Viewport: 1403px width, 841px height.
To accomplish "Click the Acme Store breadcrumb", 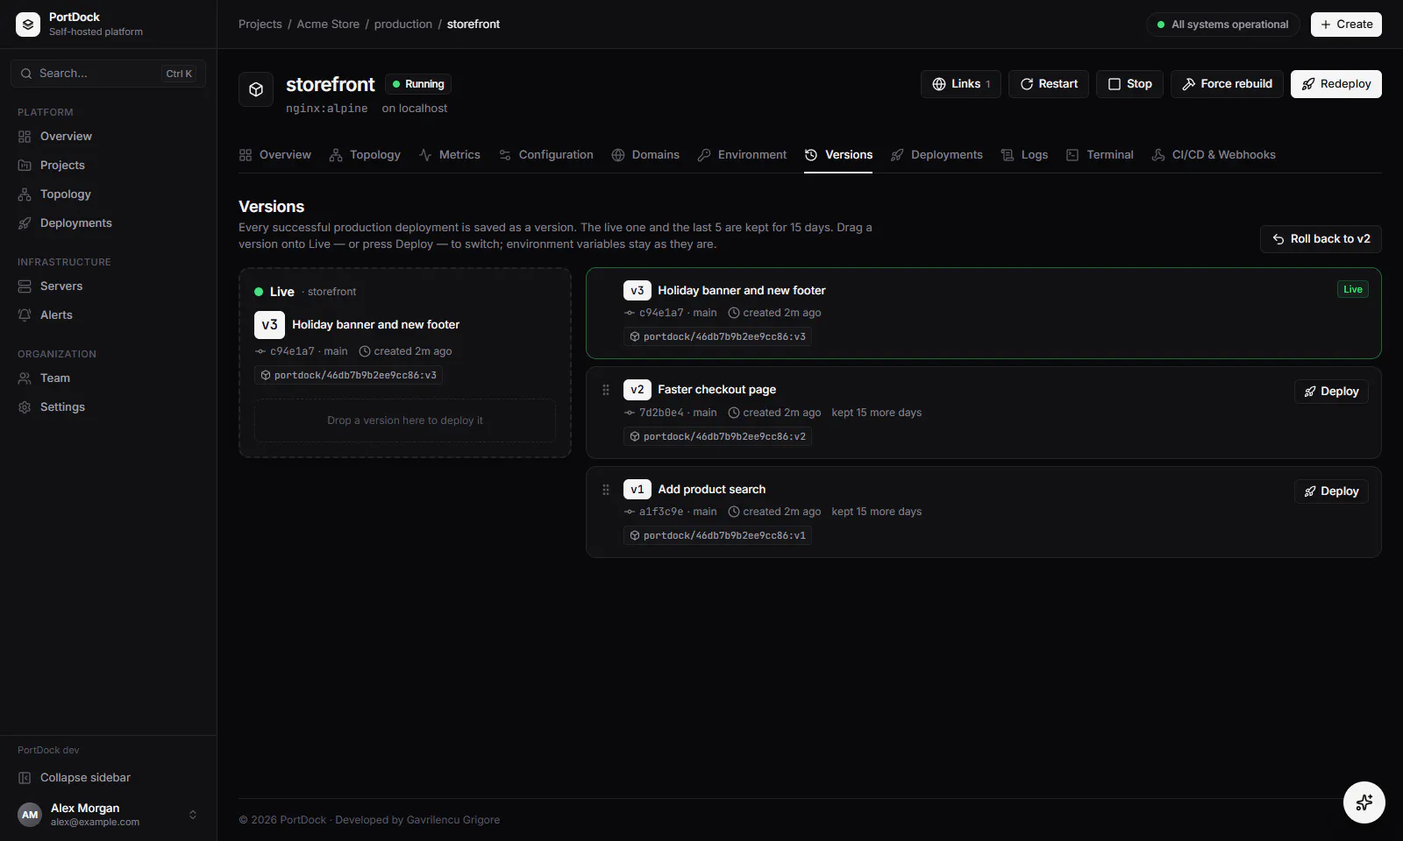I will pyautogui.click(x=328, y=25).
